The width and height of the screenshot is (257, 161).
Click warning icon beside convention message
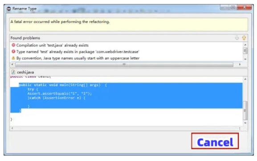pyautogui.click(x=13, y=58)
